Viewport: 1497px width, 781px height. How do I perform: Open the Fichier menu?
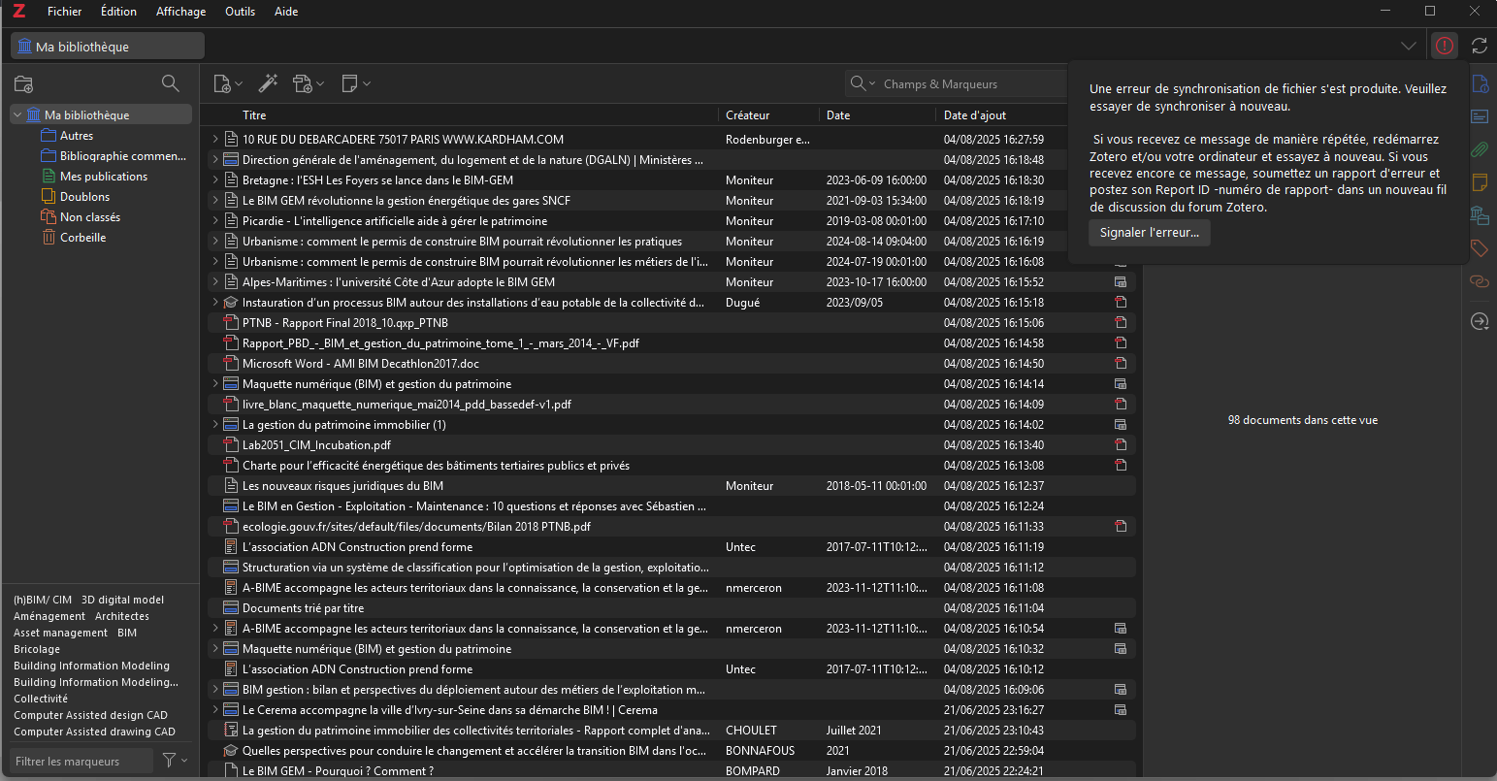pos(64,12)
